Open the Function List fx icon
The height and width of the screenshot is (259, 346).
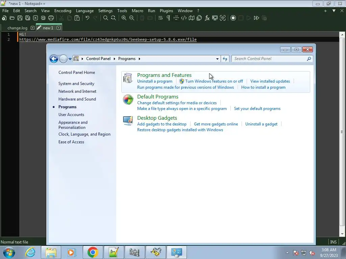[207, 18]
